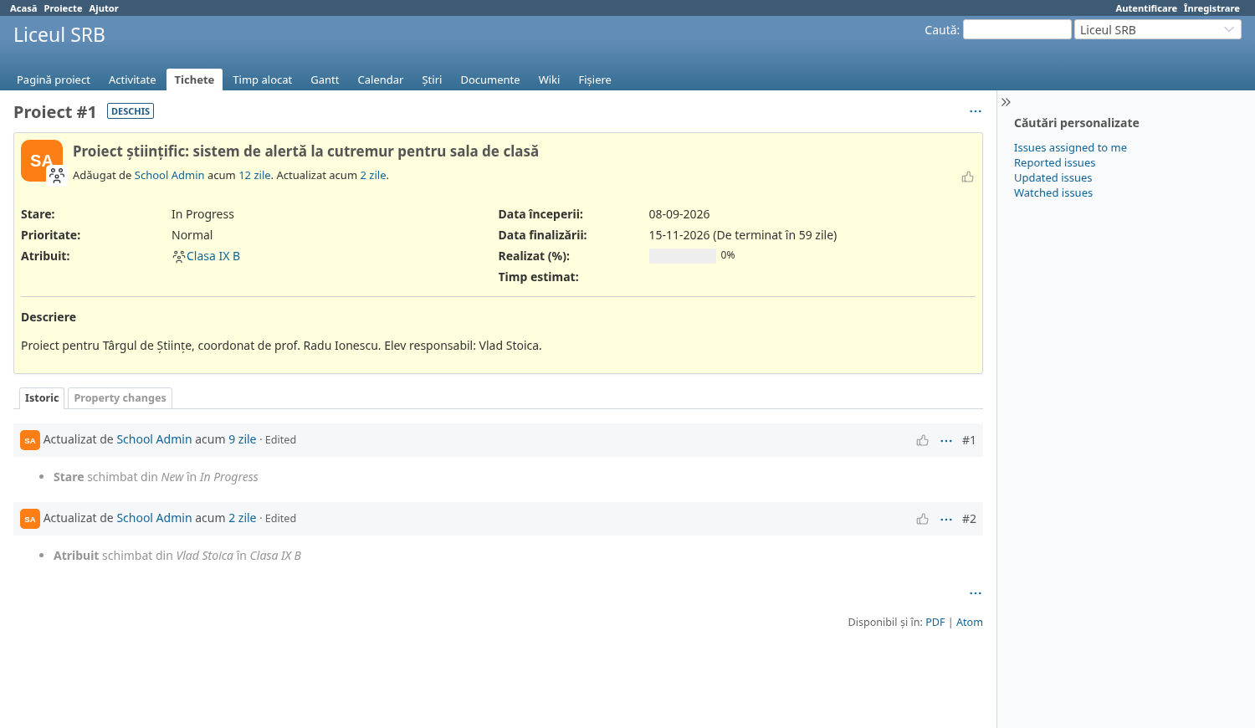Image resolution: width=1255 pixels, height=728 pixels.
Task: Click Înregistrare link
Action: pos(1211,8)
